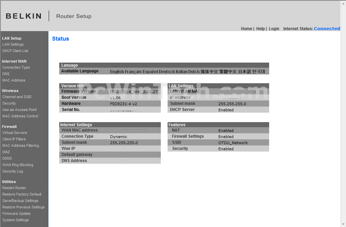Click the vertical scrollbar
This screenshot has height=227, width=346.
coord(343,114)
